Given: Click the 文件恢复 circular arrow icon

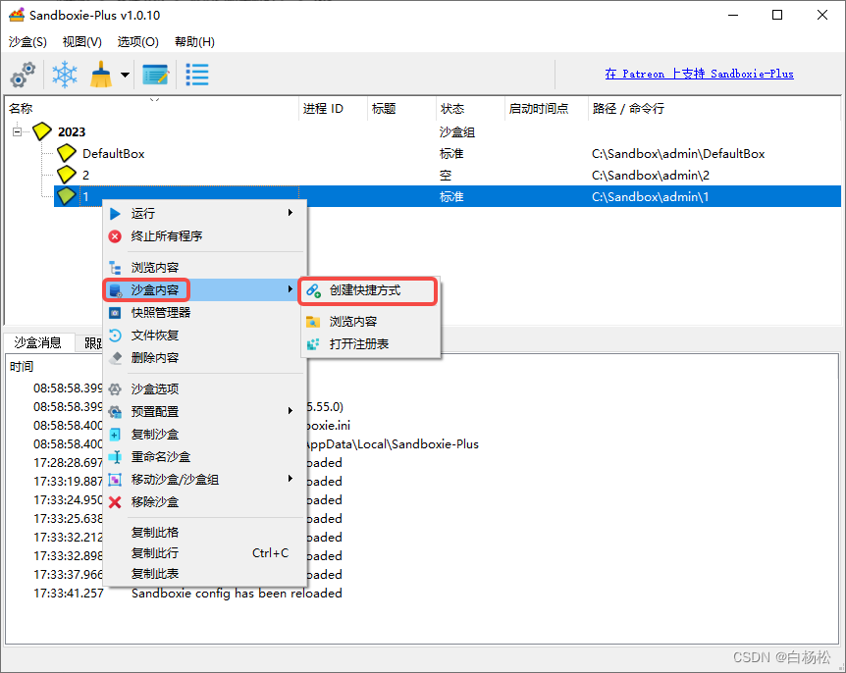Looking at the screenshot, I should 115,336.
